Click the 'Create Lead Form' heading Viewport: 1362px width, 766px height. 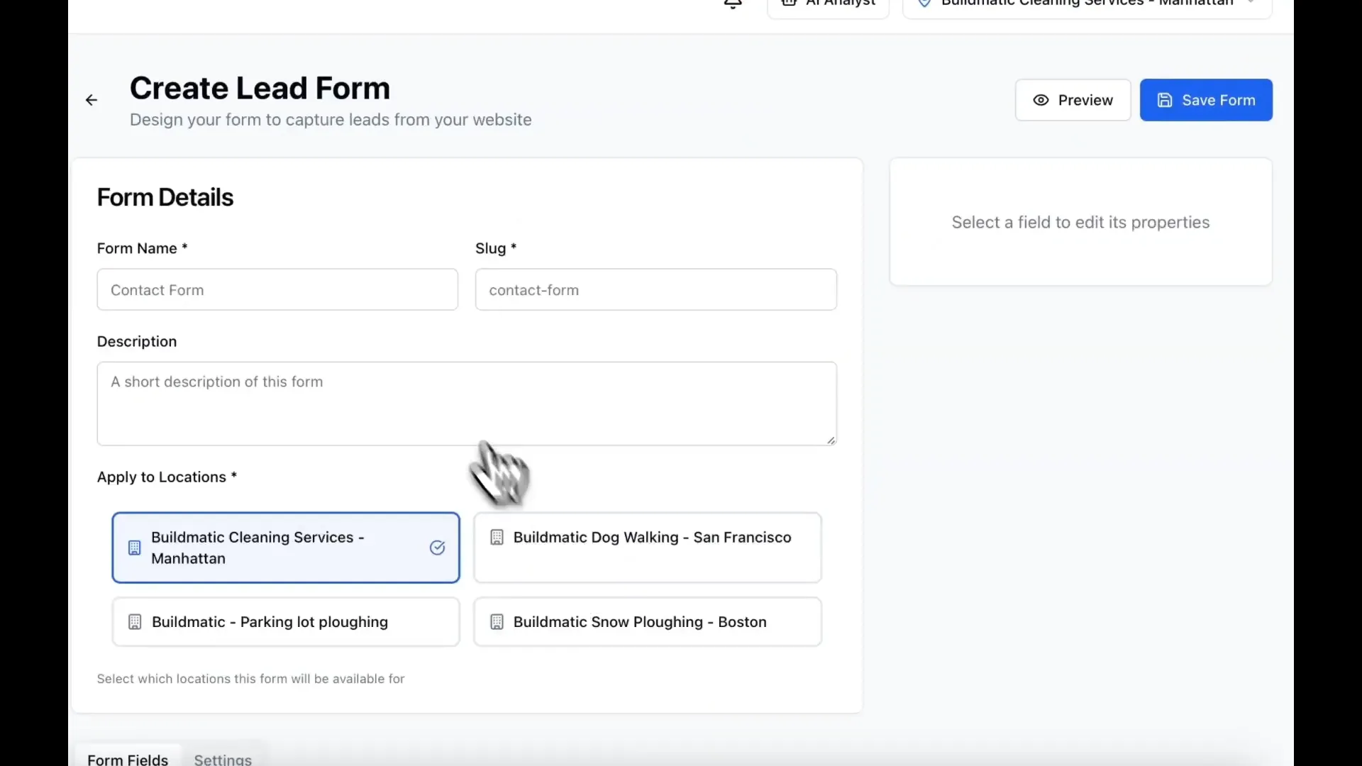tap(260, 89)
